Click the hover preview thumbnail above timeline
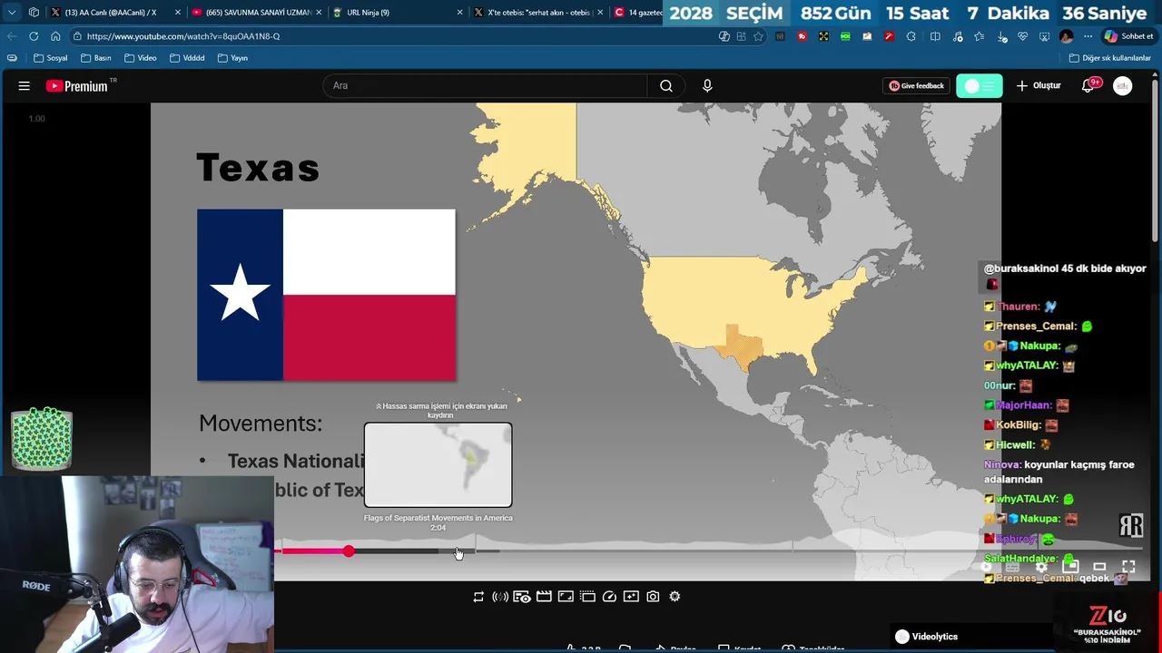The width and height of the screenshot is (1162, 653). [x=438, y=465]
